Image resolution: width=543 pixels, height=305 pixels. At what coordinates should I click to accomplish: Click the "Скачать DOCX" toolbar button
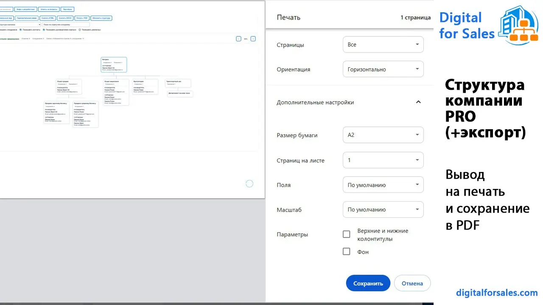tap(64, 18)
